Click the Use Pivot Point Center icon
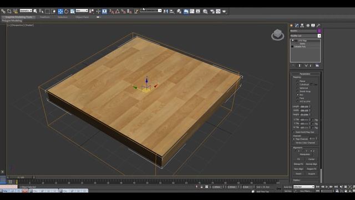Screen dimensions: 355x200 tap(92, 11)
